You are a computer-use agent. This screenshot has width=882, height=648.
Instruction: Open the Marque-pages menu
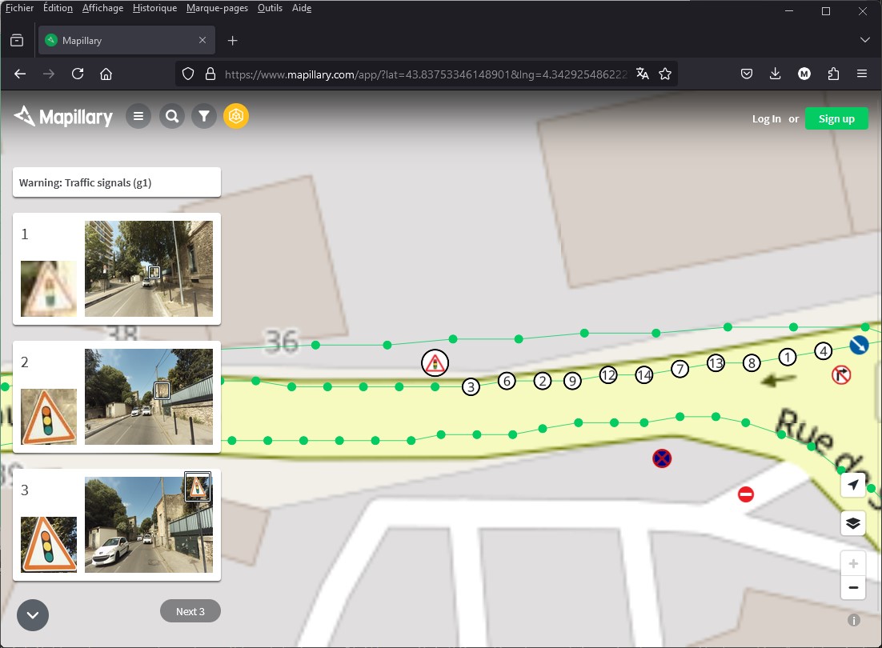[x=217, y=8]
